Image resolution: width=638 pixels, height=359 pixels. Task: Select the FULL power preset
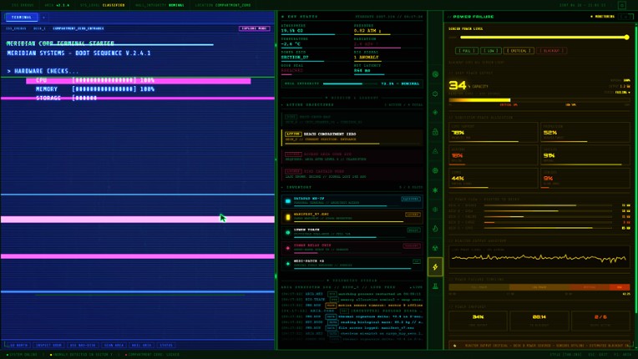tap(466, 51)
